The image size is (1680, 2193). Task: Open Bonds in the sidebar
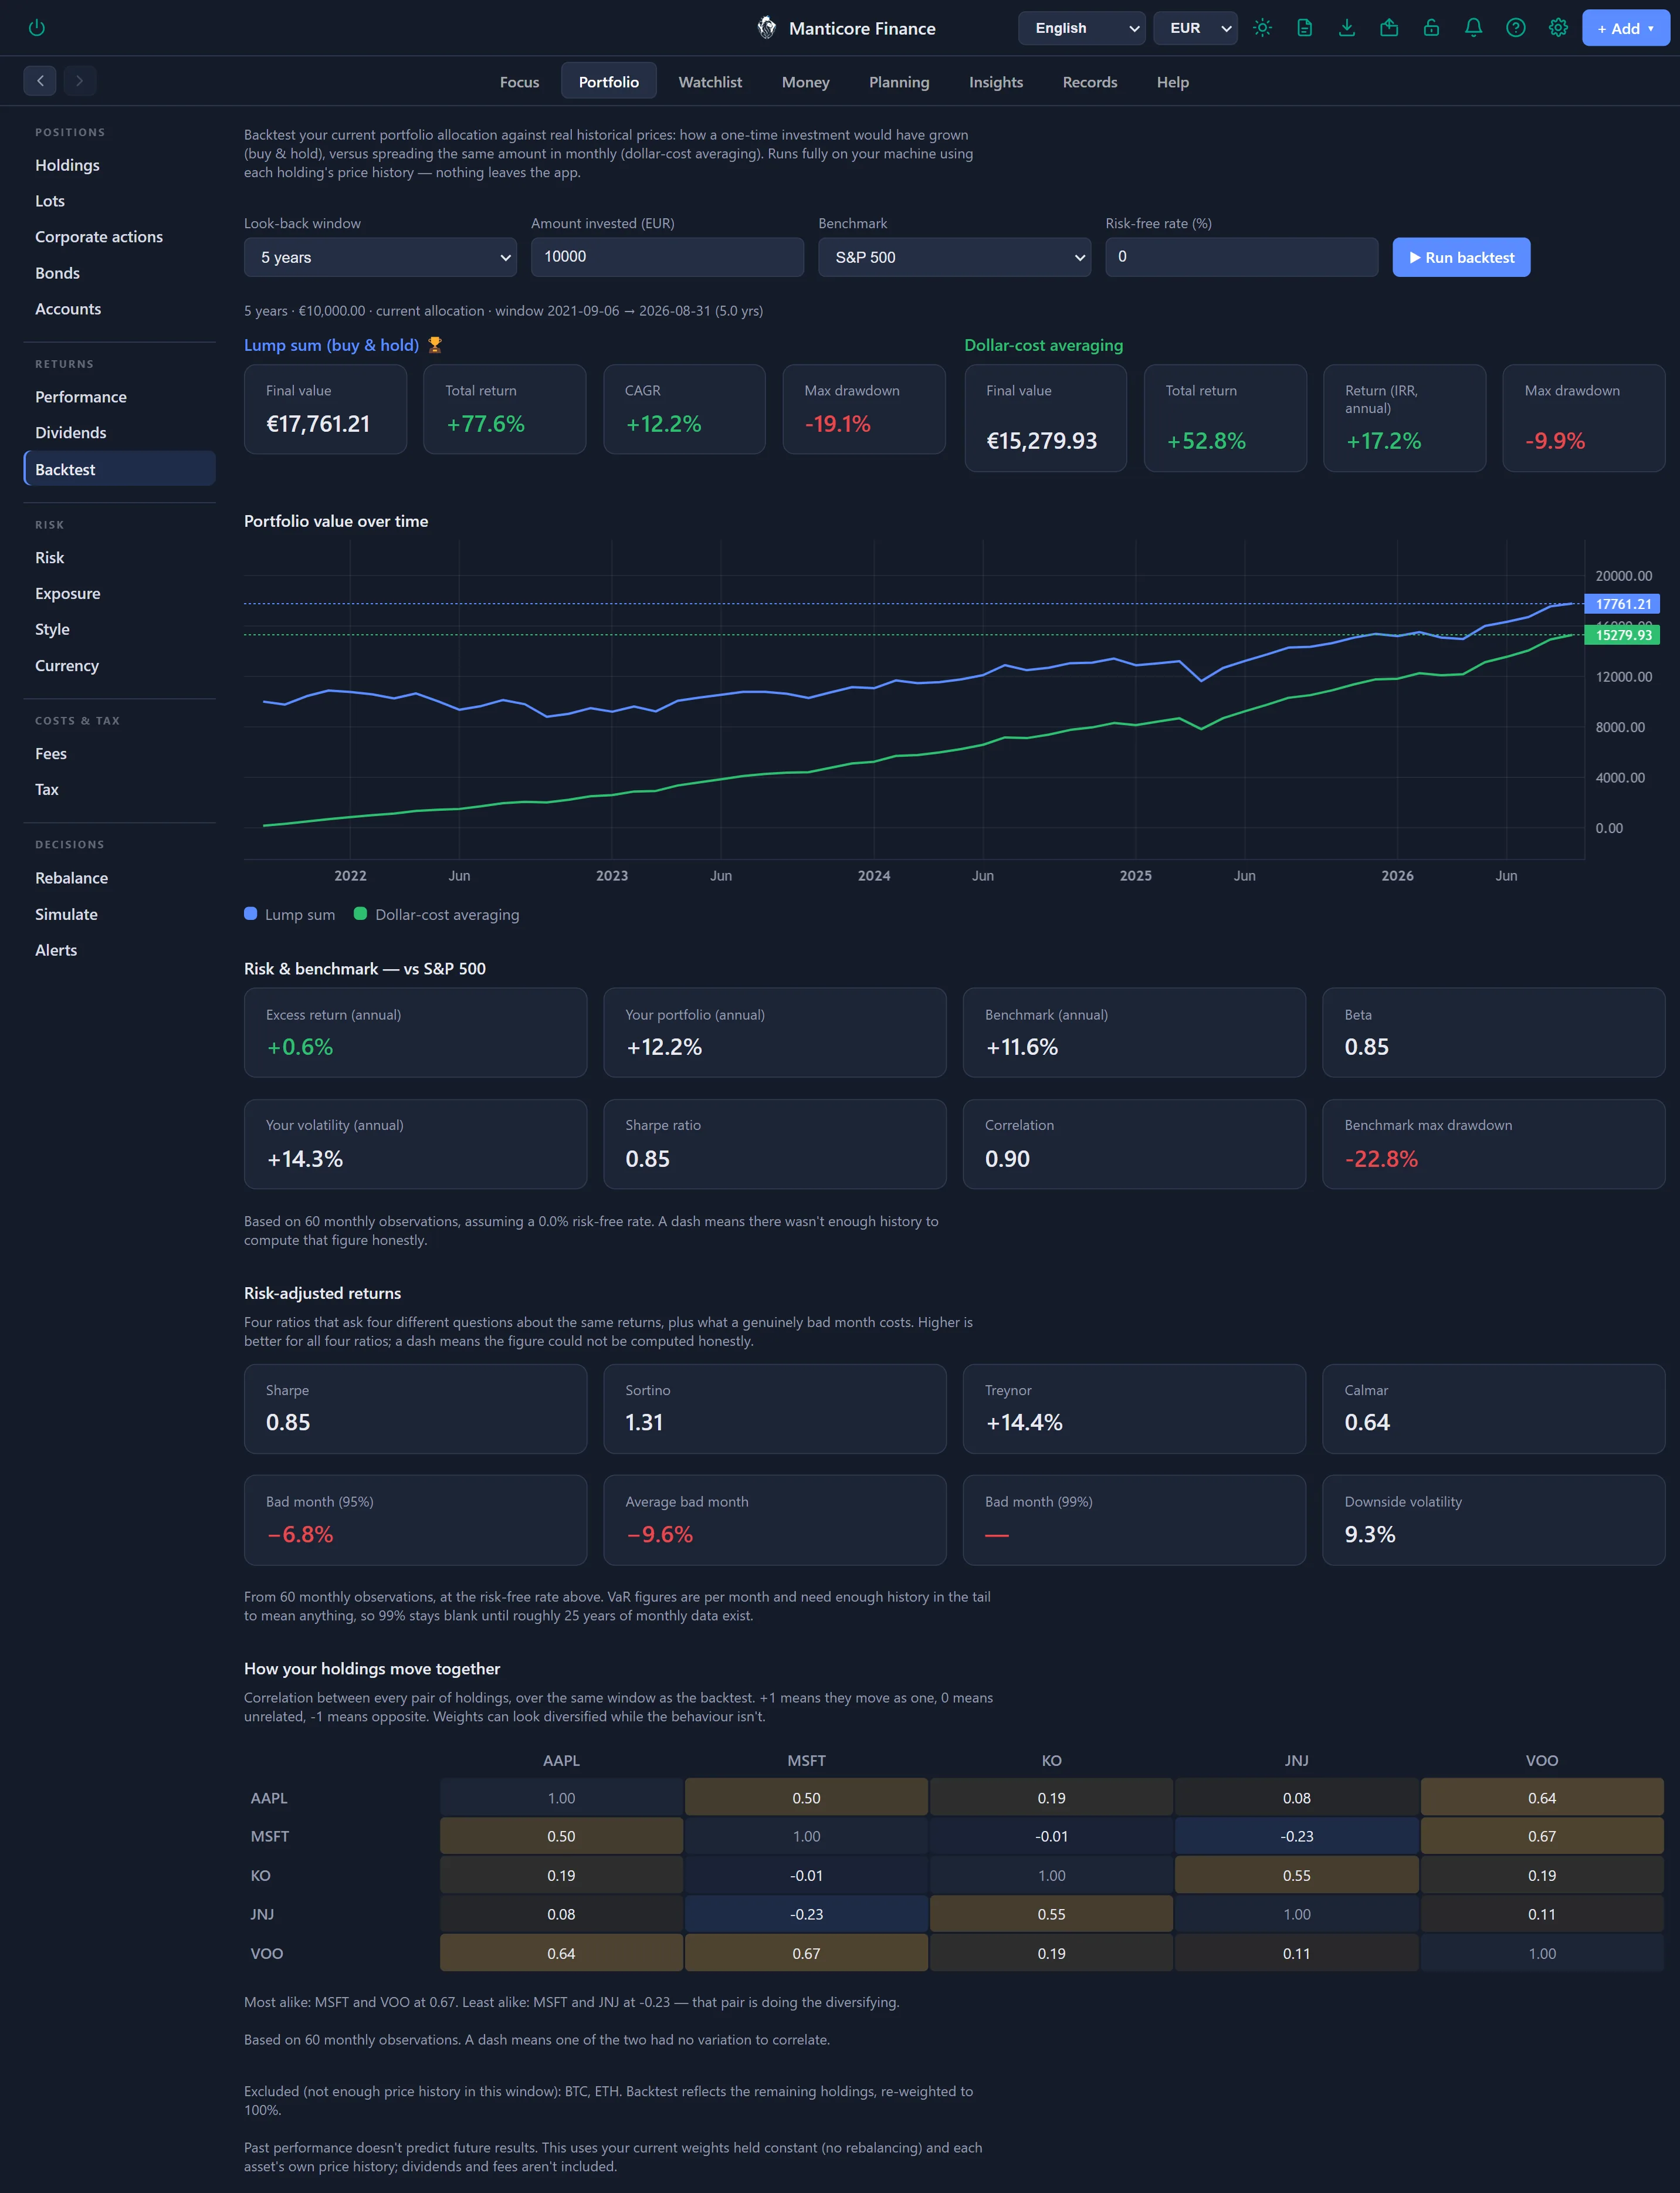pyautogui.click(x=119, y=273)
